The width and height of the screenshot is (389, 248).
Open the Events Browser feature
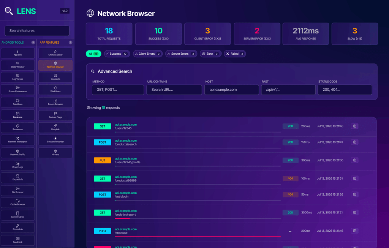55,103
